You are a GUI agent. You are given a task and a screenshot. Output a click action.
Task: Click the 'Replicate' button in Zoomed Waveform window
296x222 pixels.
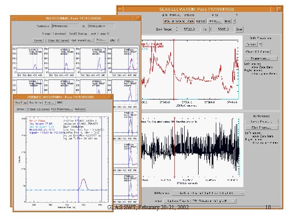80,109
